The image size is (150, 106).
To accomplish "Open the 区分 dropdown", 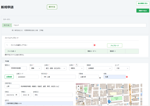I will [x=35, y=68].
